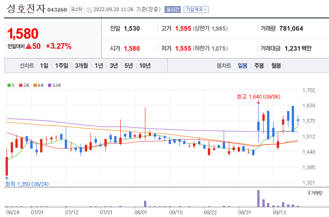Click the volume bar above 08/01
329x217 pixels.
coord(145,204)
